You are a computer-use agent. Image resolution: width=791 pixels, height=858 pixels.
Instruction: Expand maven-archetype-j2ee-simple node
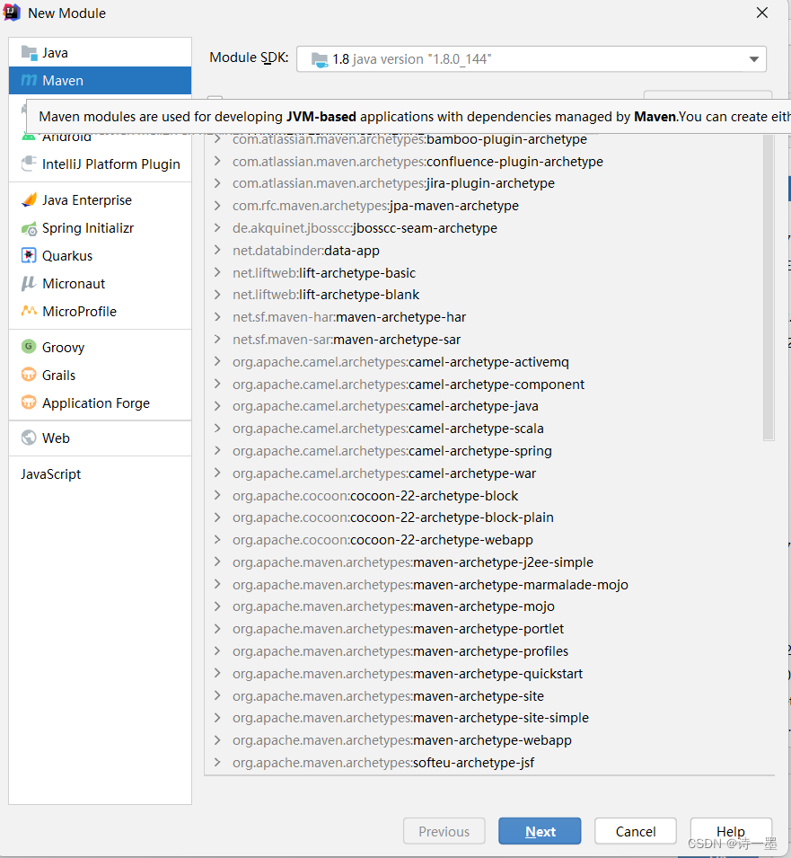[217, 562]
